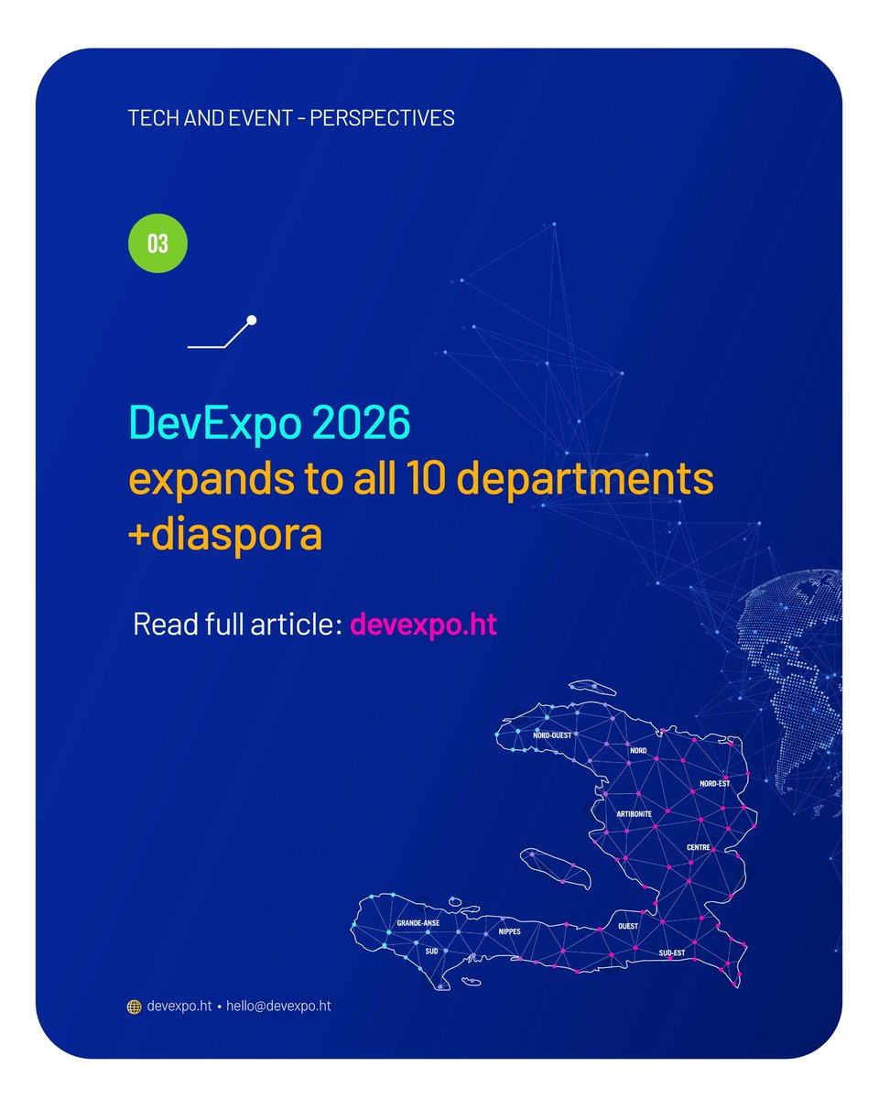Click the hello@devexpo.ht email address
The image size is (879, 1099).
[278, 1006]
